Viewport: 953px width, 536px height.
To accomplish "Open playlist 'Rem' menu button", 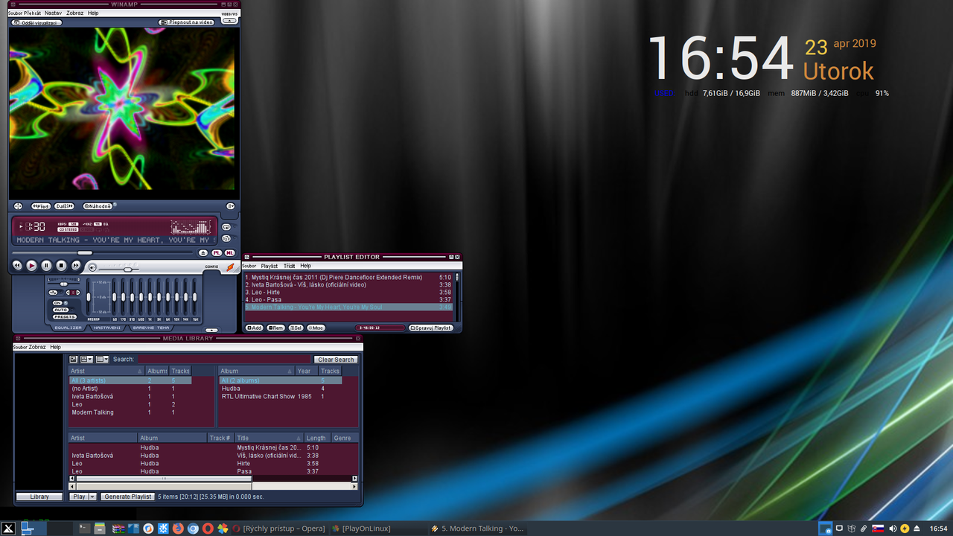I will point(275,328).
